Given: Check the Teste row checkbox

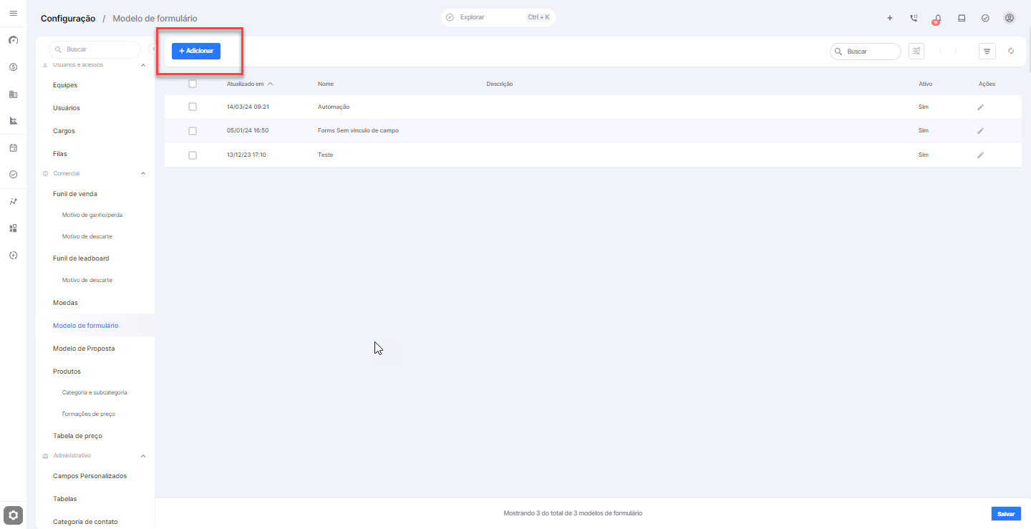Looking at the screenshot, I should [192, 155].
